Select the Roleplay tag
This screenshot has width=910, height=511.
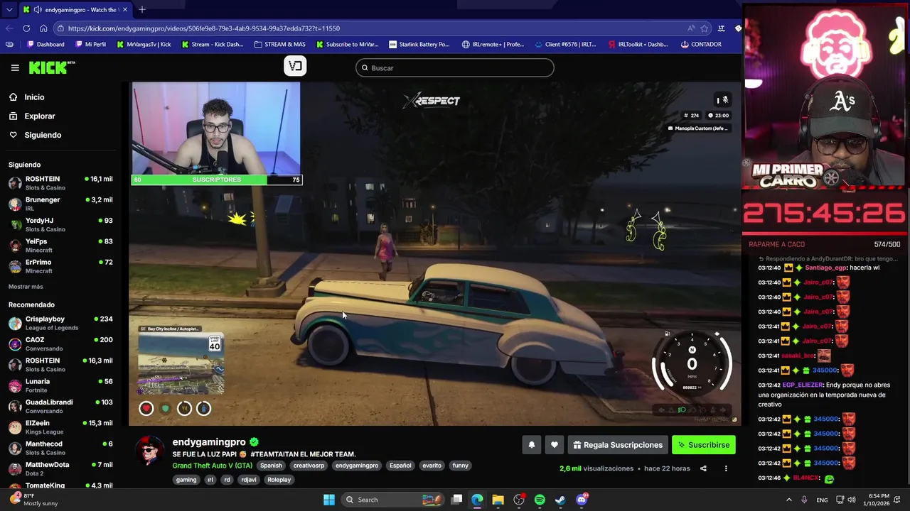[x=279, y=480]
